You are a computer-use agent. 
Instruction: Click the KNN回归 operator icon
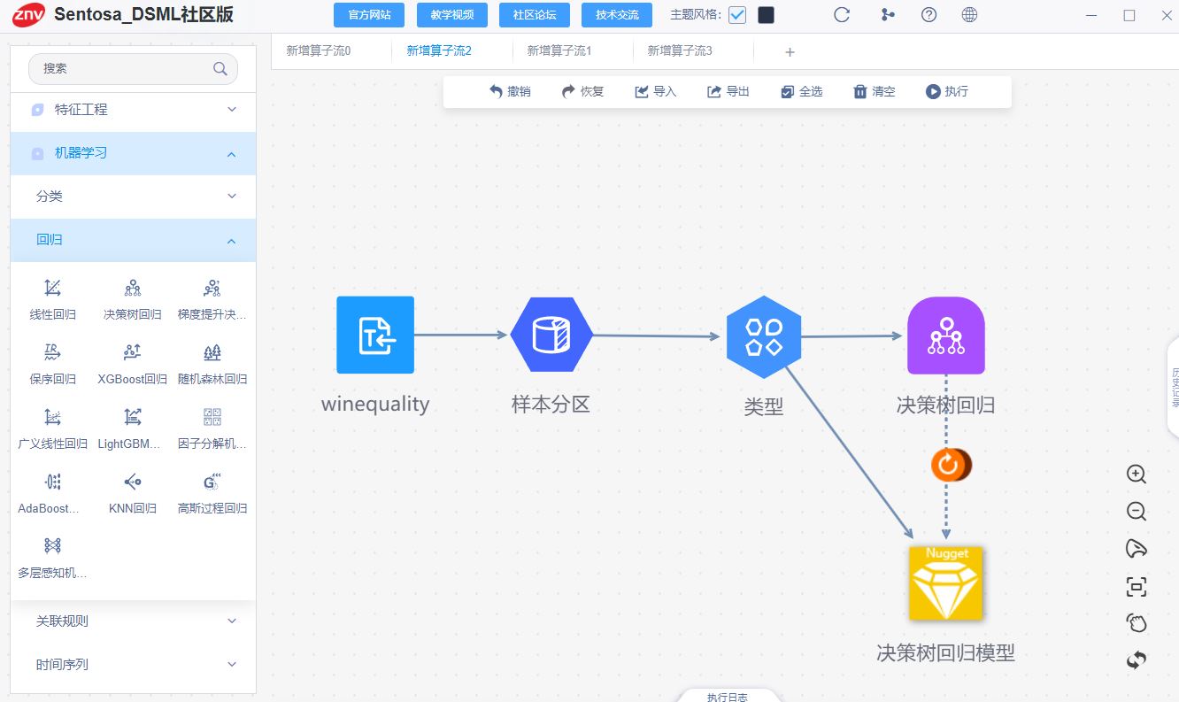click(x=133, y=482)
